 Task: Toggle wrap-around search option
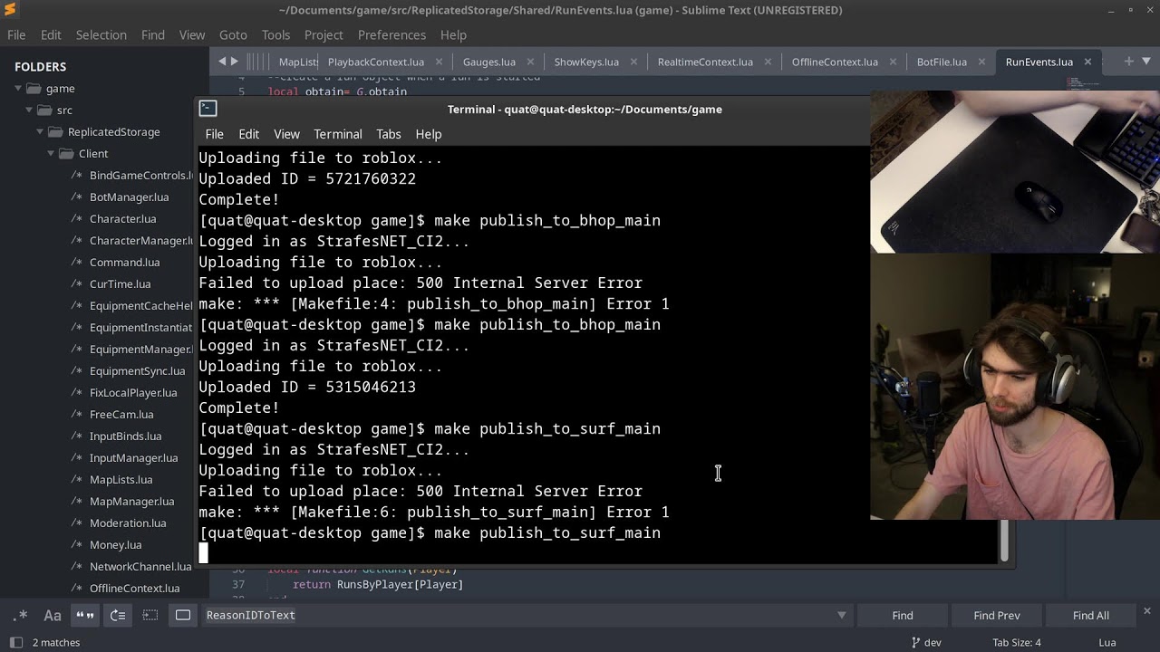[118, 615]
